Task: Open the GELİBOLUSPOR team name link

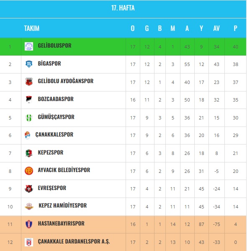Action: click(x=54, y=46)
